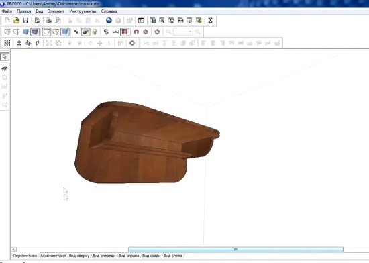Save project using floppy disk icon
The height and width of the screenshot is (263, 369).
[25, 21]
